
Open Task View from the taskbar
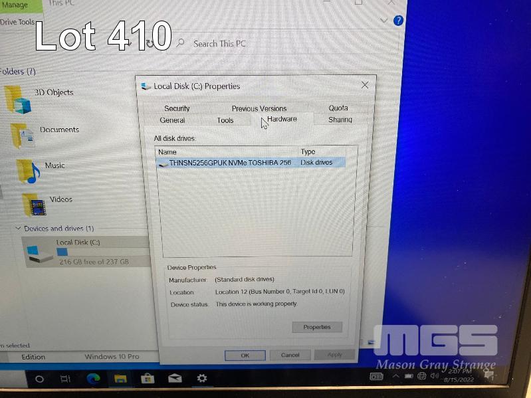[65, 379]
